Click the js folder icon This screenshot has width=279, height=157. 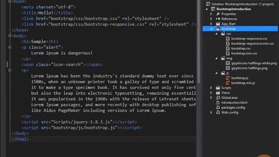point(223,73)
